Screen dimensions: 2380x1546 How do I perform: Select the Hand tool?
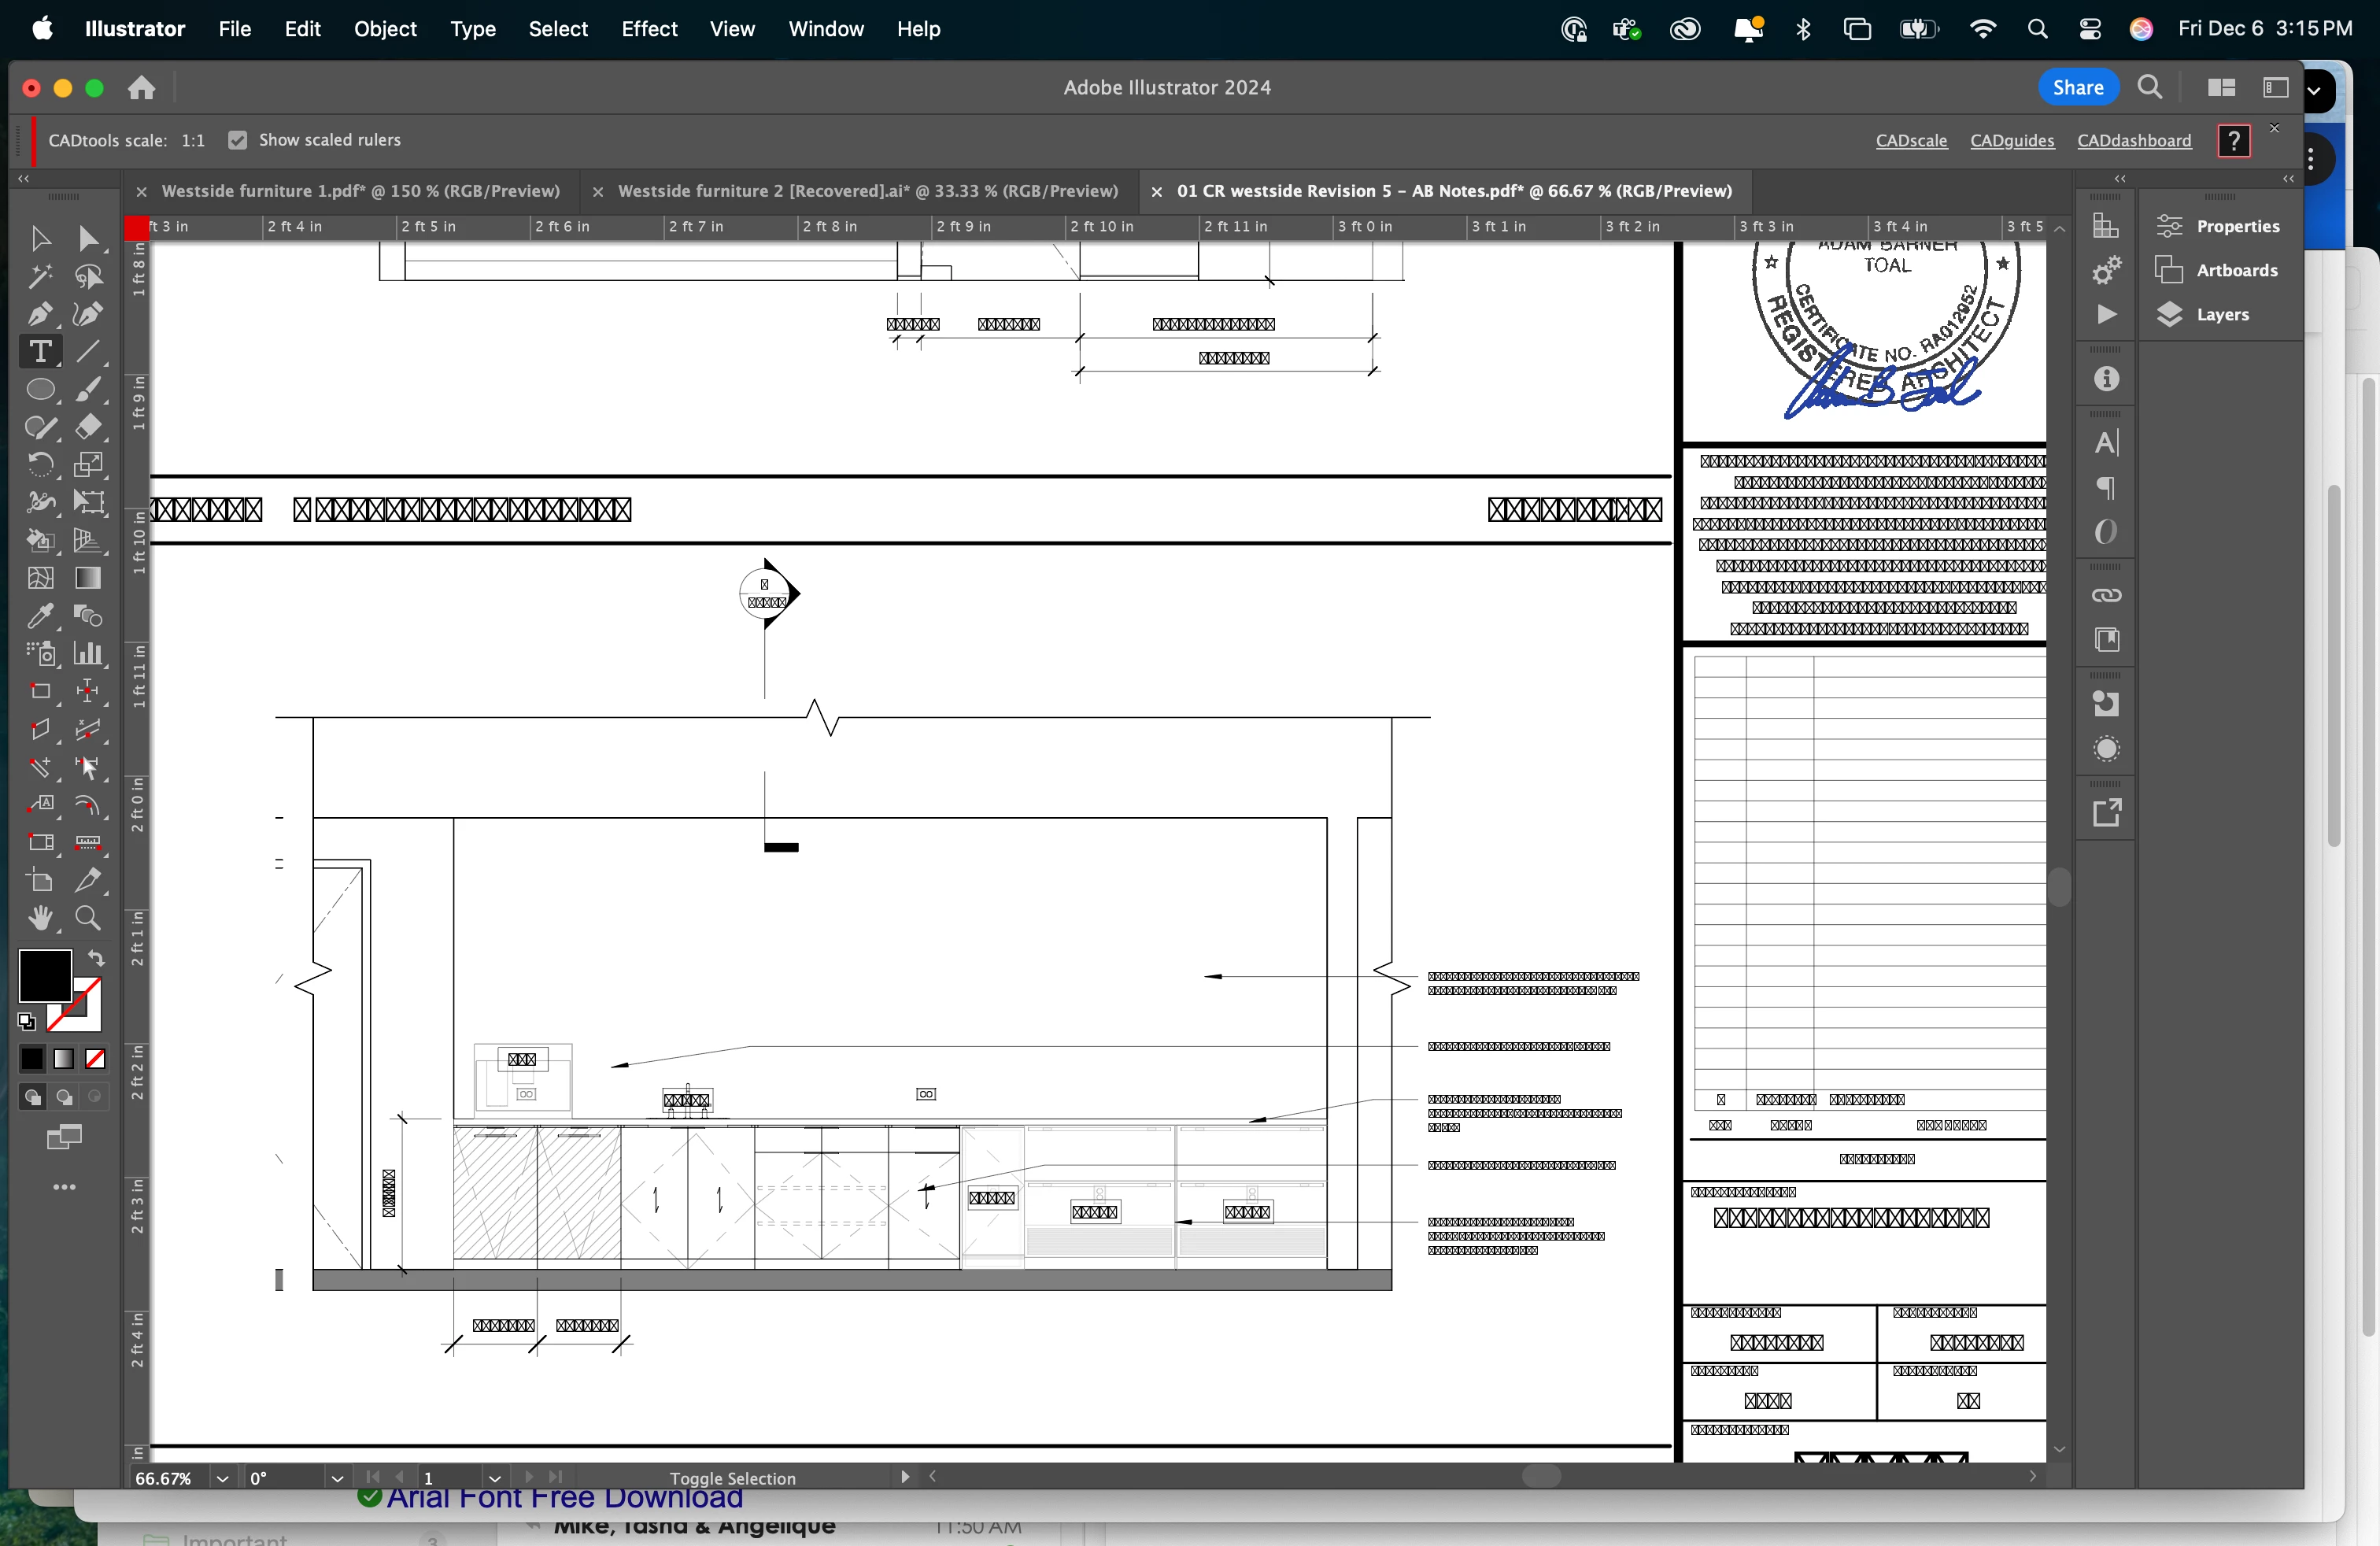pos(40,918)
